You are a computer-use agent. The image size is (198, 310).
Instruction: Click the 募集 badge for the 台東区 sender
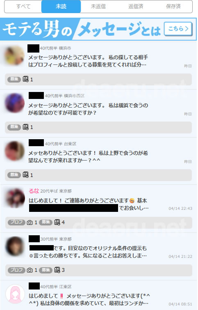click(14, 175)
